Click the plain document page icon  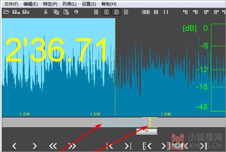[96, 12]
